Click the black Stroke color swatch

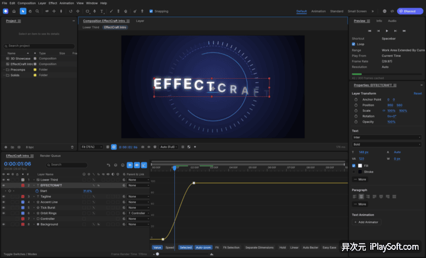point(360,172)
